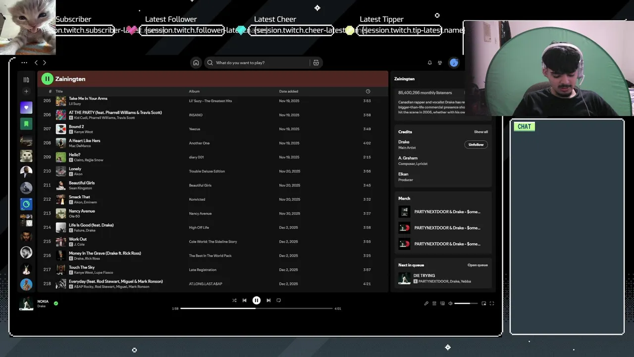
Task: Click the Spotify home button
Action: click(x=196, y=62)
